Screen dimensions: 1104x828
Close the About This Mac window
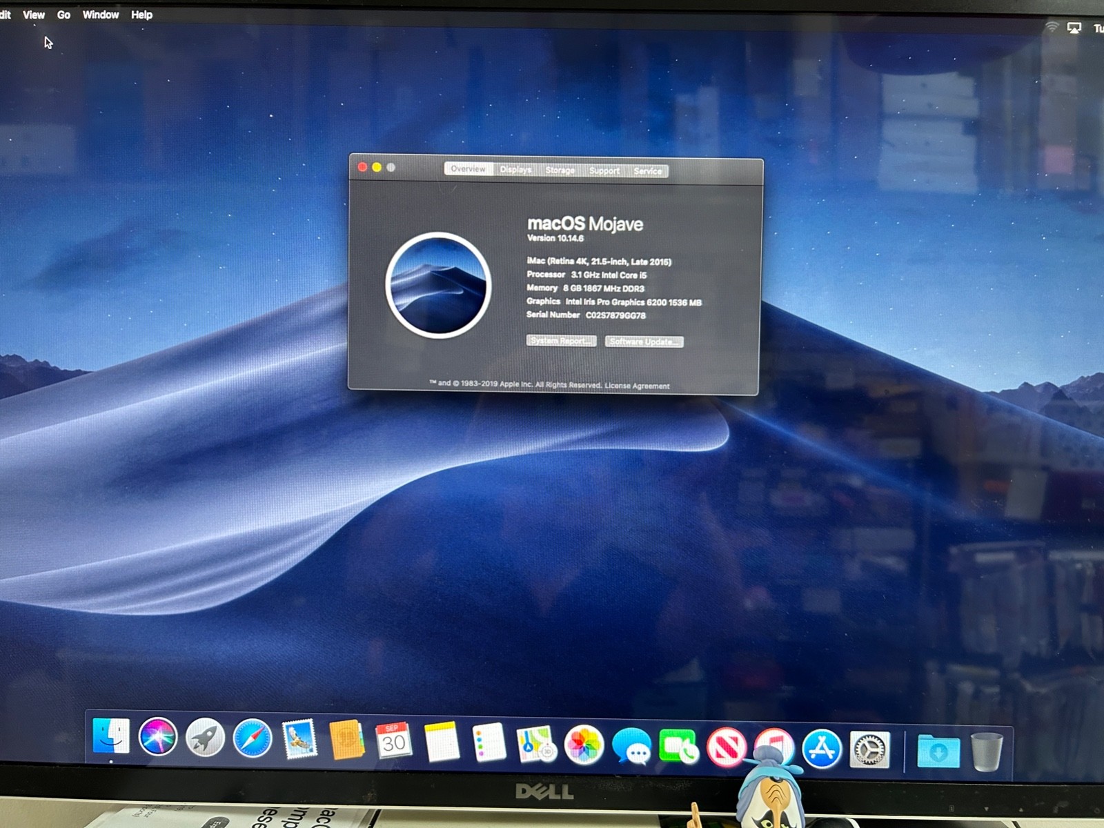pos(362,167)
